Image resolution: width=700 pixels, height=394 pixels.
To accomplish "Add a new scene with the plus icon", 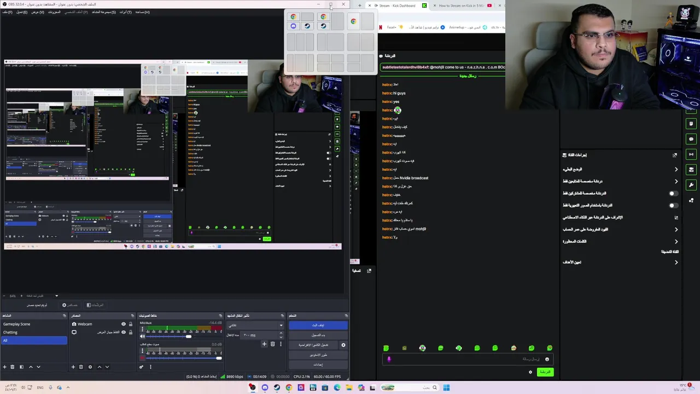I will [x=4, y=367].
